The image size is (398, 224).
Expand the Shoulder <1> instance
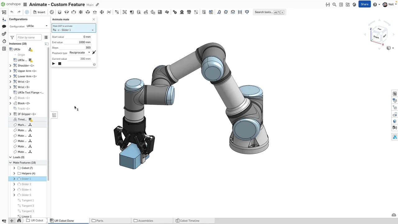click(10, 66)
